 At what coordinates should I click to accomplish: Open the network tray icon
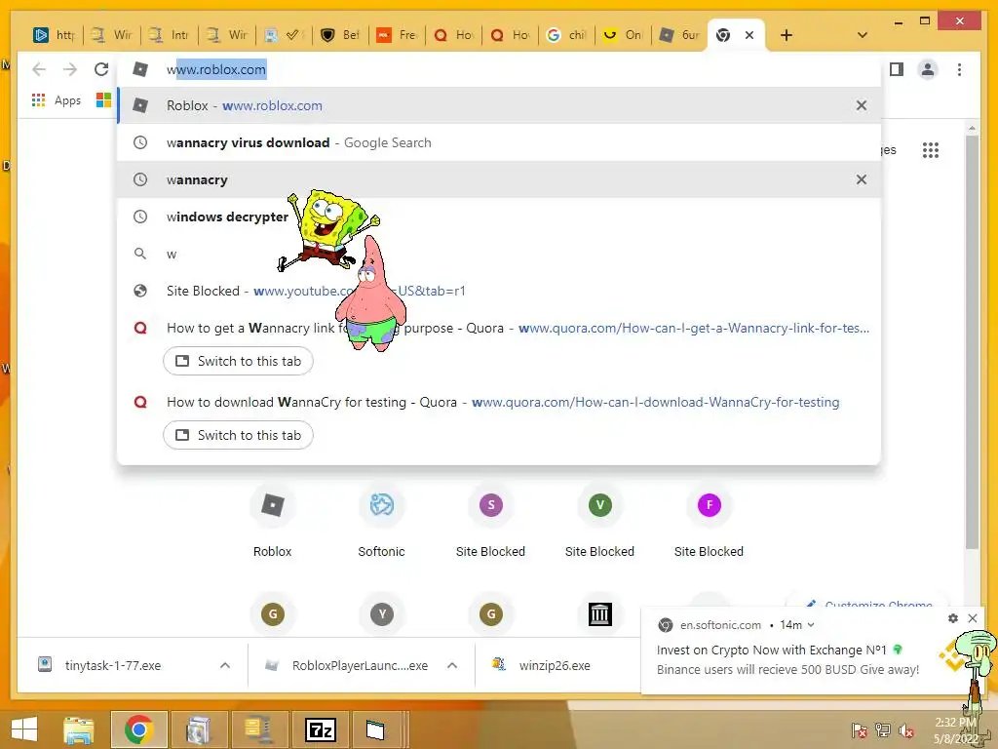(x=883, y=730)
